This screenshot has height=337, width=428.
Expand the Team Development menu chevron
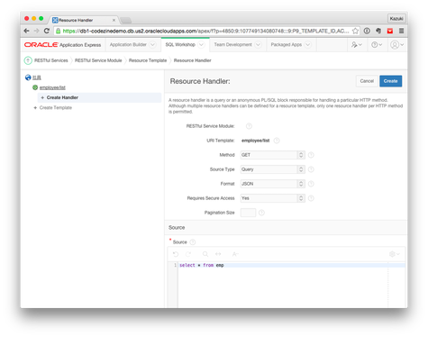tap(258, 45)
